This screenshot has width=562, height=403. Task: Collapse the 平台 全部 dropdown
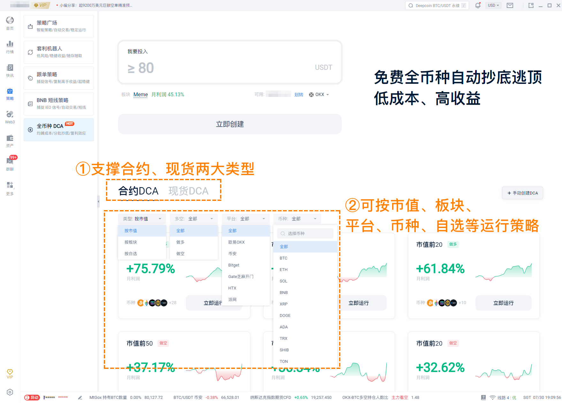[x=246, y=219]
